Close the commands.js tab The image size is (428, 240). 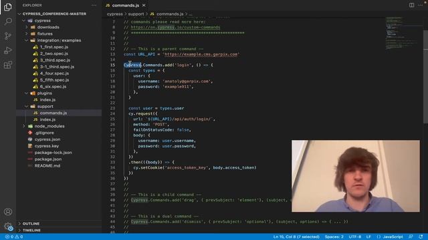click(144, 5)
